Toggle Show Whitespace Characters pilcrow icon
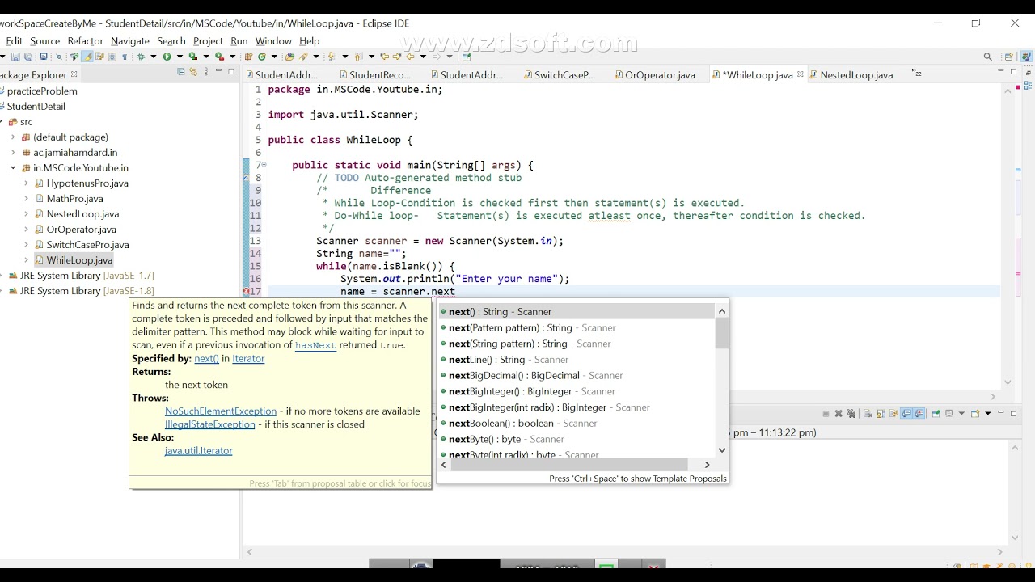Image resolution: width=1035 pixels, height=582 pixels. coord(125,57)
